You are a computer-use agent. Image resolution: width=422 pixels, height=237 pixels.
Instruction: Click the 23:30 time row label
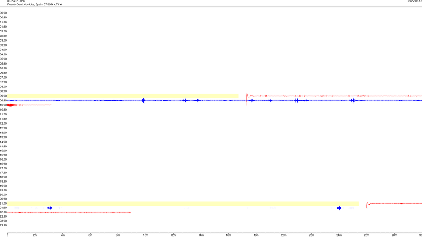pos(3,226)
